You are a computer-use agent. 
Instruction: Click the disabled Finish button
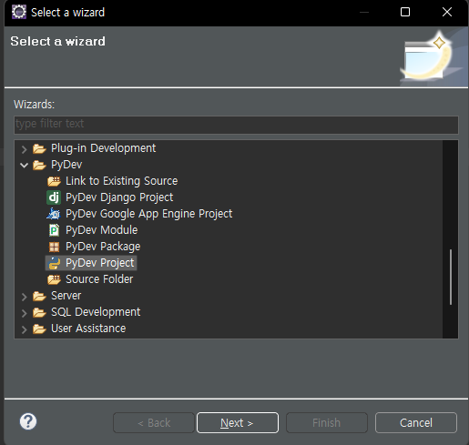click(327, 422)
